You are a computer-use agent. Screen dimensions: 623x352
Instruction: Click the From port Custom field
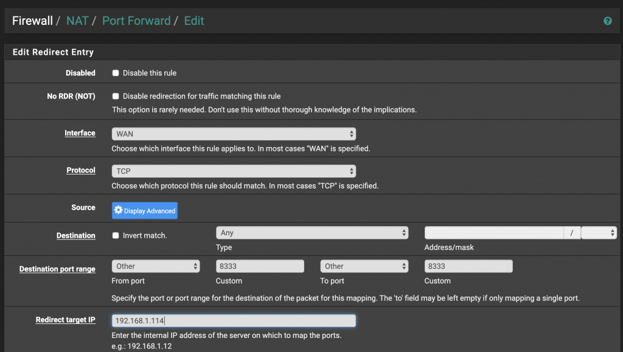coord(260,266)
